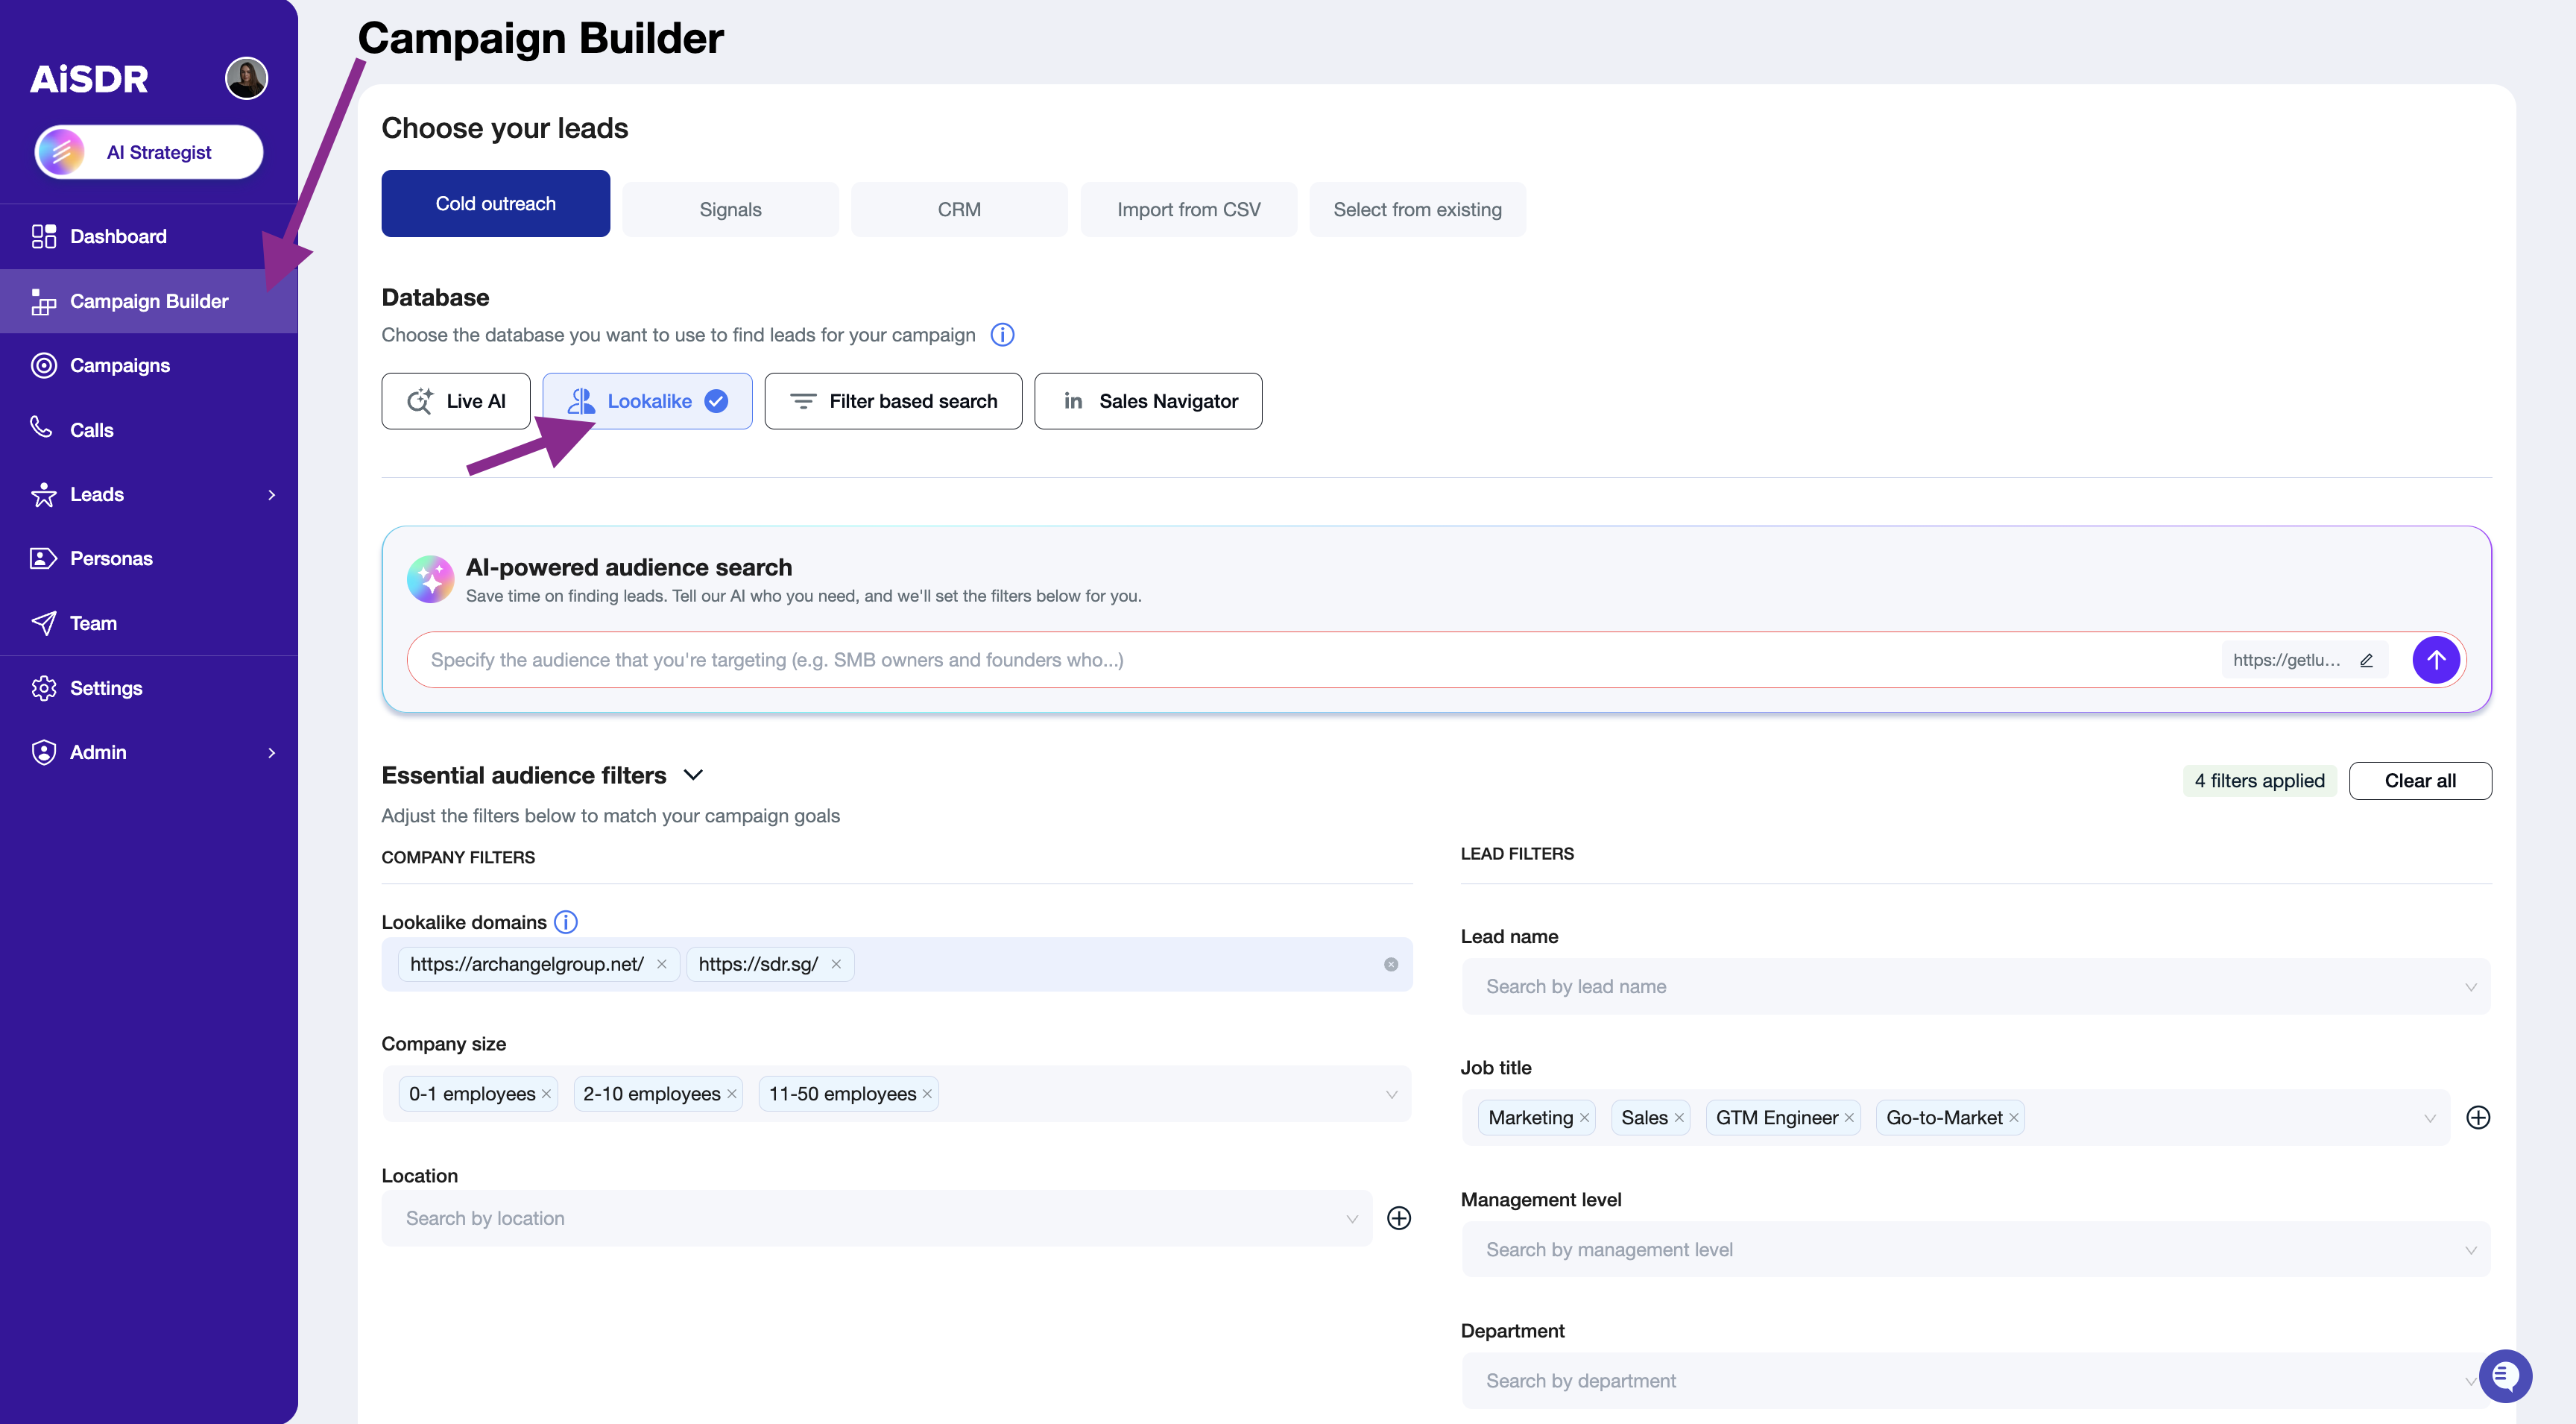The height and width of the screenshot is (1424, 2576).
Task: Choose Filter based search database
Action: [893, 401]
